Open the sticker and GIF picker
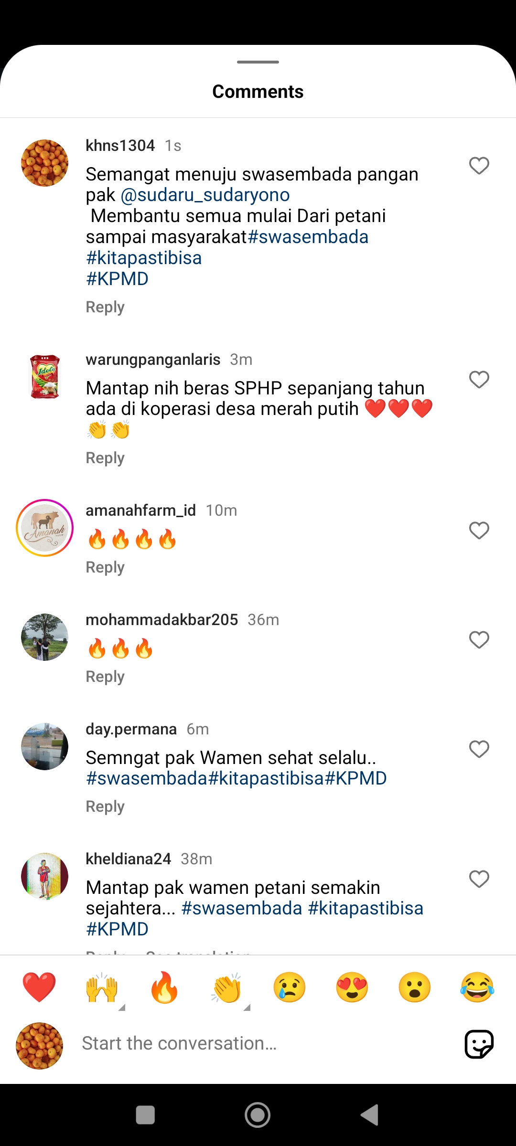 (x=479, y=1044)
